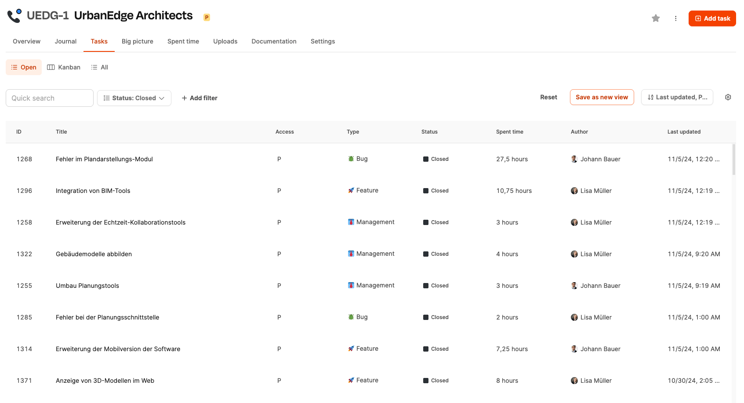This screenshot has height=403, width=744.
Task: Open the Big picture tab
Action: (x=137, y=41)
